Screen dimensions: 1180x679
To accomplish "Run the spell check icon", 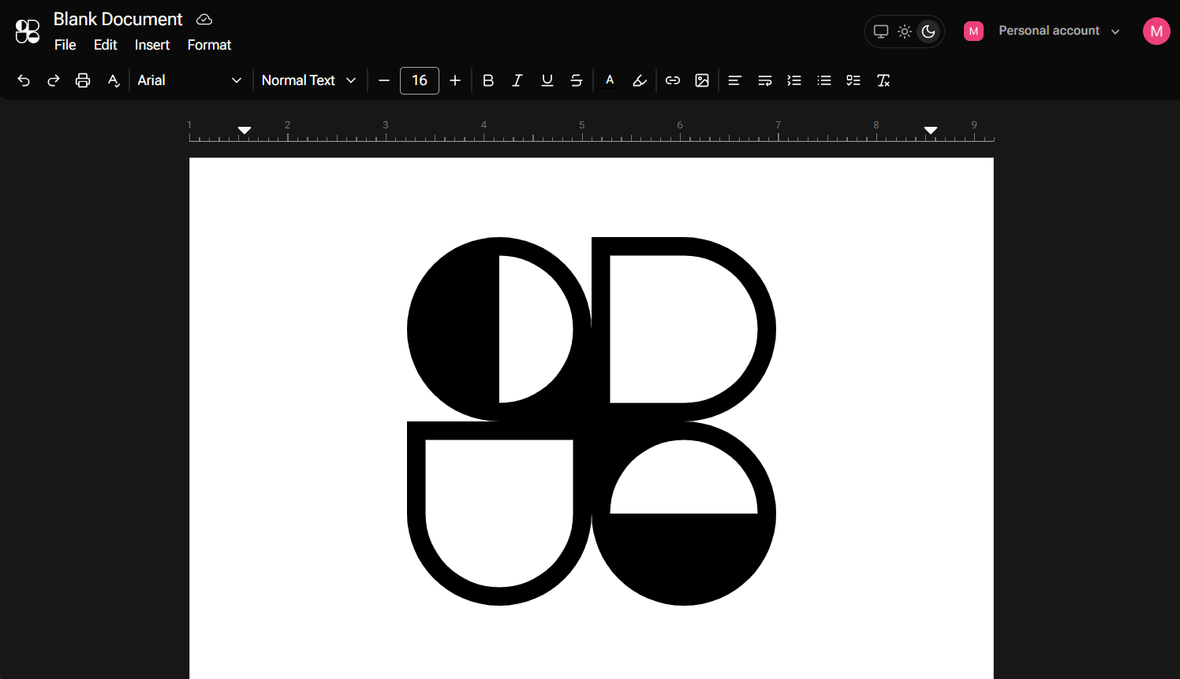I will (114, 80).
